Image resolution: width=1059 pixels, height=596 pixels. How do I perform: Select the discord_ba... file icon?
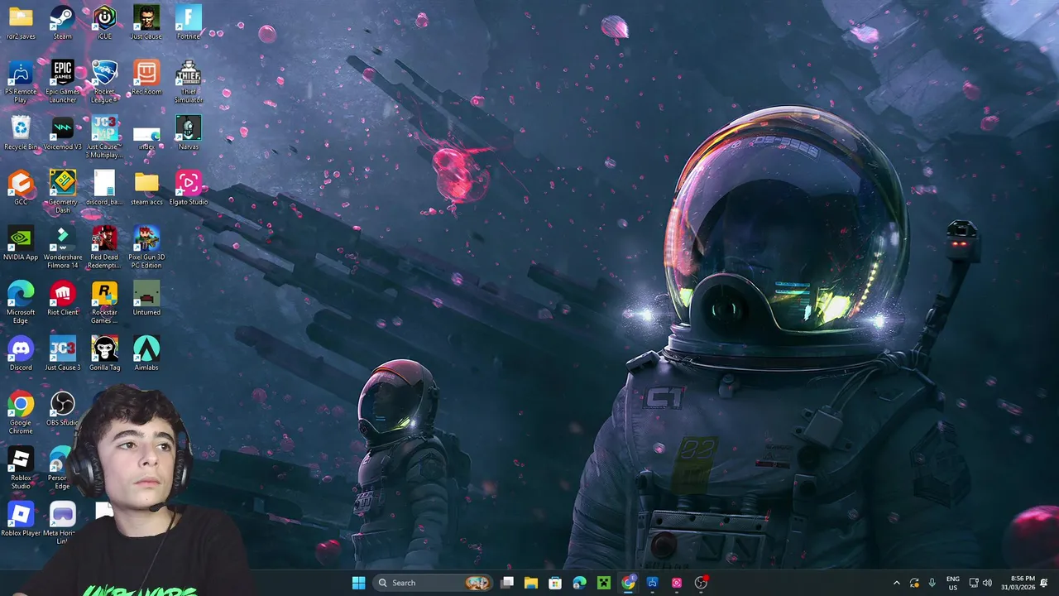104,188
